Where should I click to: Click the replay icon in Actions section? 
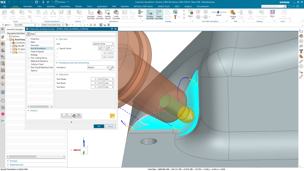tap(69, 116)
